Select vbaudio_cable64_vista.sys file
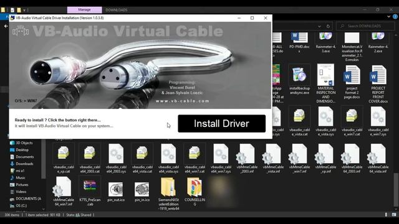 [x=168, y=158]
